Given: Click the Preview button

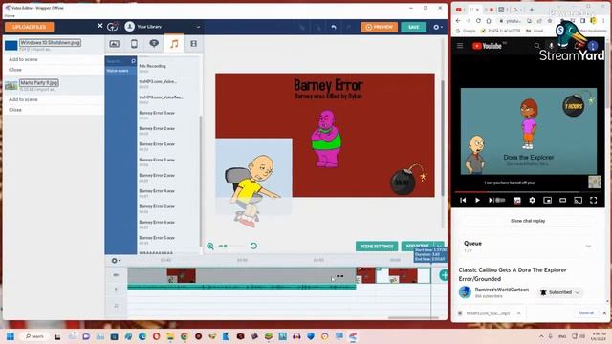Looking at the screenshot, I should pos(379,27).
